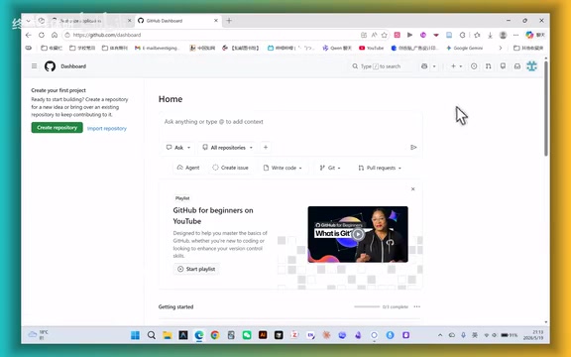Screen dimensions: 571x357
Task: Go back in the browser
Action: pos(29,35)
